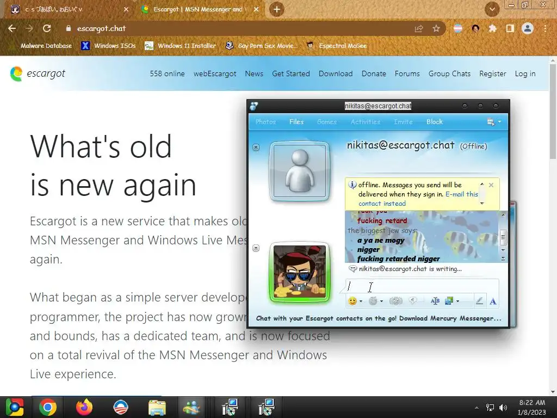This screenshot has height=418, width=557.
Task: Click Group Chats in the site navigation
Action: pos(449,73)
